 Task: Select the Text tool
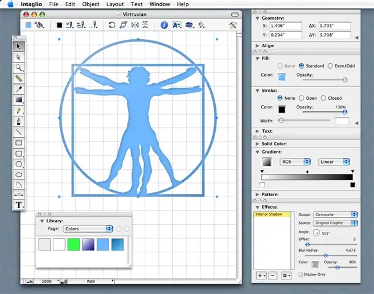click(19, 205)
